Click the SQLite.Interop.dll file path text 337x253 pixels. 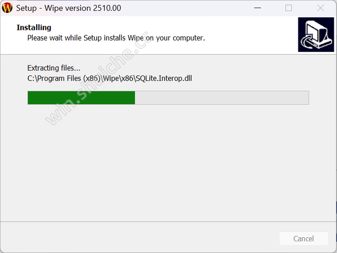click(109, 78)
